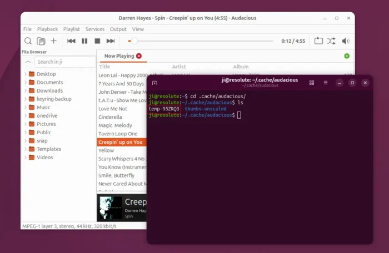The width and height of the screenshot is (389, 253).
Task: Expand the onedrive folder
Action: (26, 116)
